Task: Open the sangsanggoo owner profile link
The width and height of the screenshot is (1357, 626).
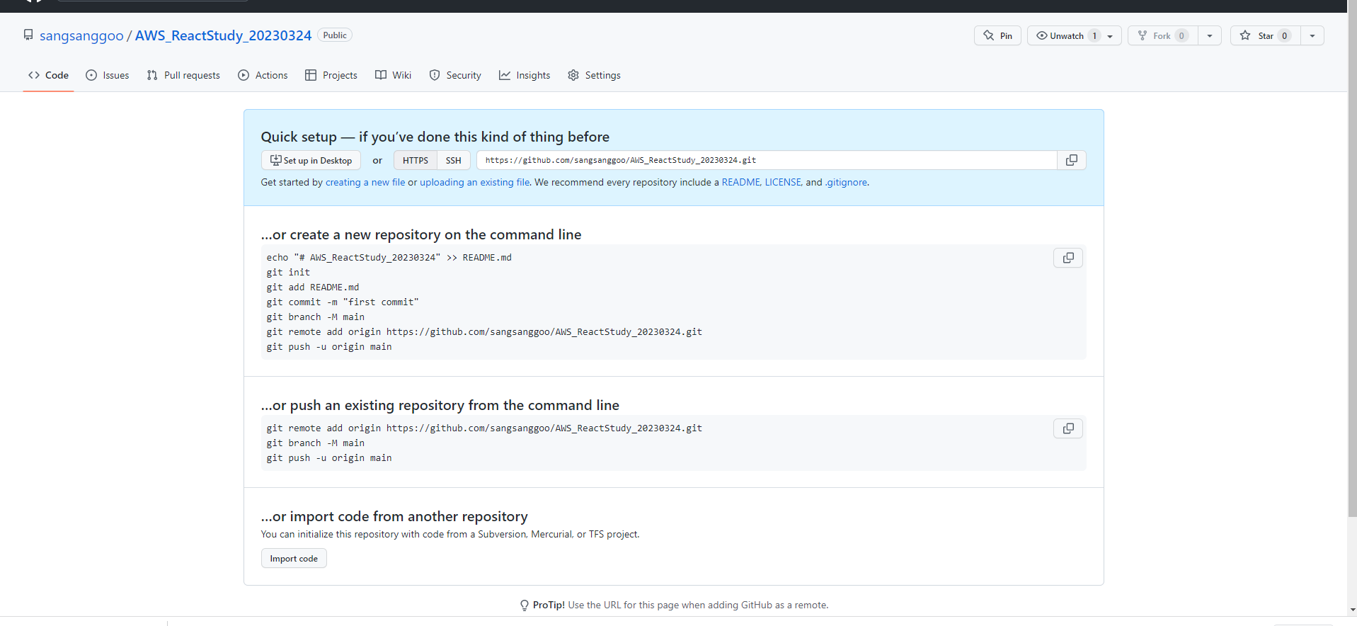Action: [x=81, y=35]
